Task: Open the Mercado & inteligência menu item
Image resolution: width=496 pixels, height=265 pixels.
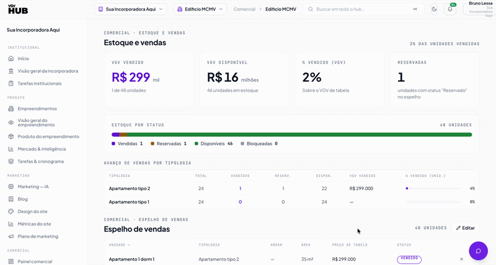Action: coord(42,149)
